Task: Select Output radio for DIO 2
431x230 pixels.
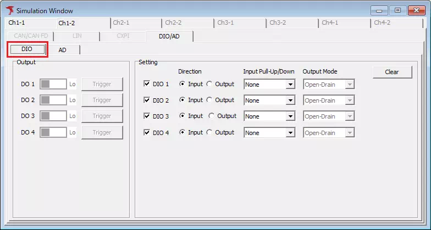Action: tap(209, 100)
